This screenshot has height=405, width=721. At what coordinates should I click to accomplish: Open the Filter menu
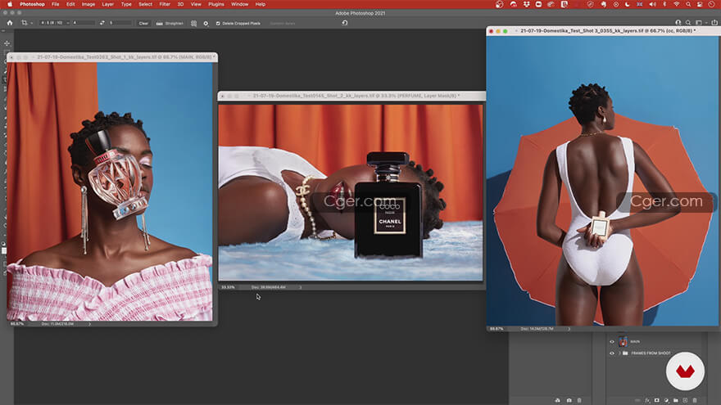165,4
